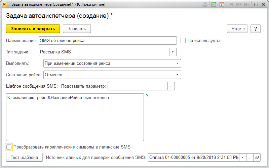Click the 1C application logo icon

click(5, 5)
